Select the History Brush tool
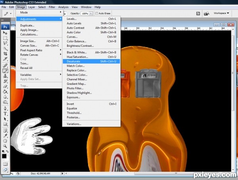 5,81
